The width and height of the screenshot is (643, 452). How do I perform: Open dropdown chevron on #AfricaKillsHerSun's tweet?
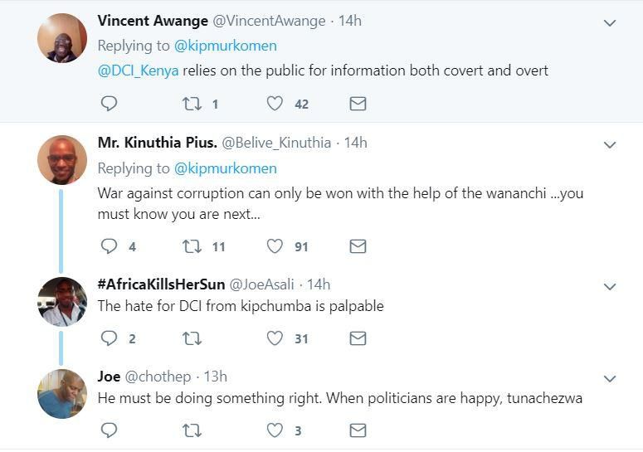coord(610,287)
